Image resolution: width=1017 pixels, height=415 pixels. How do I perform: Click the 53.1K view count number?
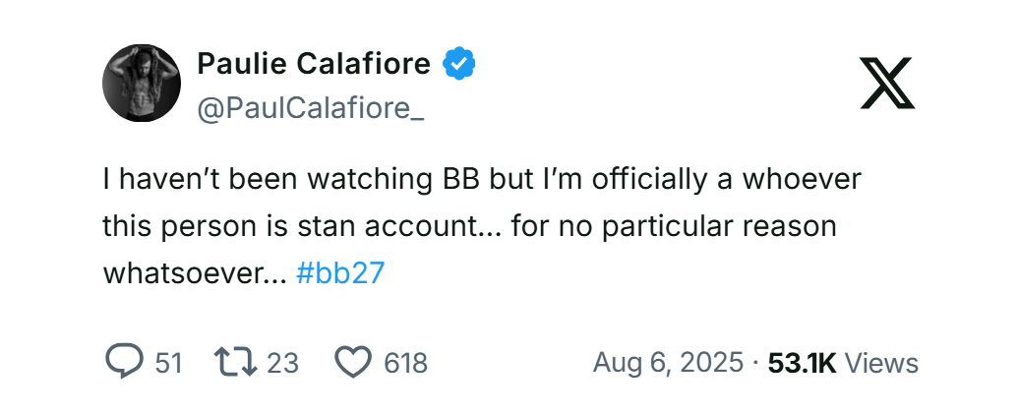[x=802, y=363]
